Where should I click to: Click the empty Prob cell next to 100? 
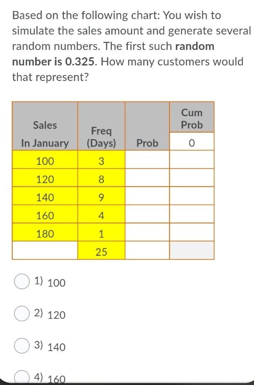click(147, 161)
